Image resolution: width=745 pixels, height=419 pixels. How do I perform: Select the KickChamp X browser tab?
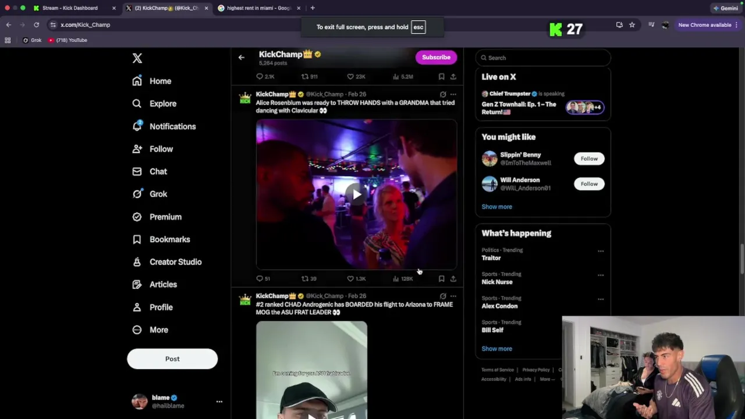(x=166, y=8)
